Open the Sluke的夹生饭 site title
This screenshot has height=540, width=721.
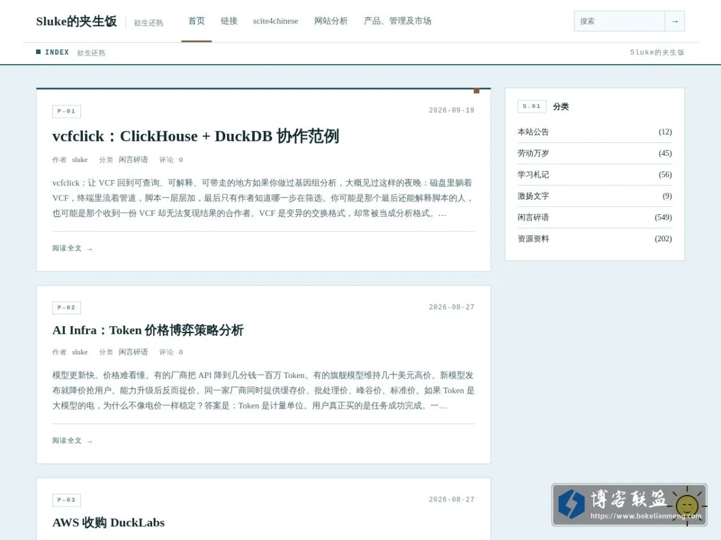click(x=76, y=22)
